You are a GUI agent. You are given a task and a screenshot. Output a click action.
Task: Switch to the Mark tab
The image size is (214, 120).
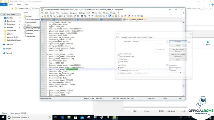pyautogui.click(x=150, y=37)
